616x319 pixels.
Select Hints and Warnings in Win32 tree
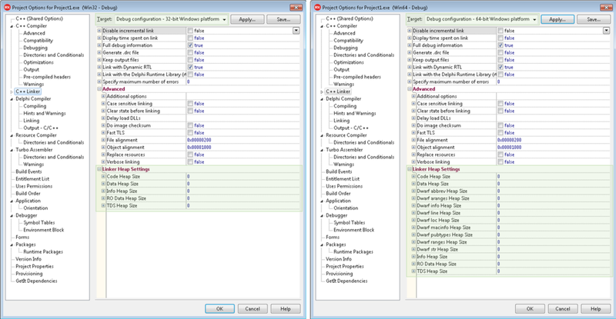[45, 114]
